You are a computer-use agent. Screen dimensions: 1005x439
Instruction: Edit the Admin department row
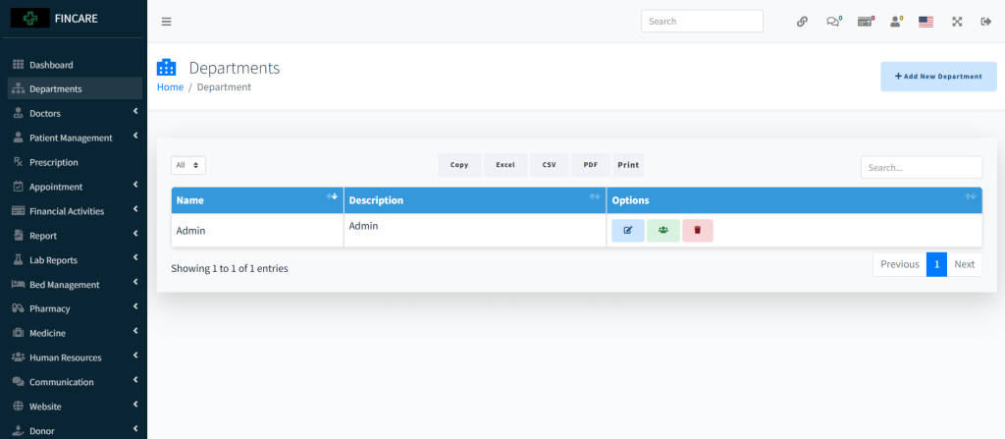tap(628, 231)
